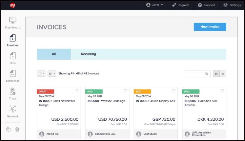Click into the invoice search field

tap(195, 74)
